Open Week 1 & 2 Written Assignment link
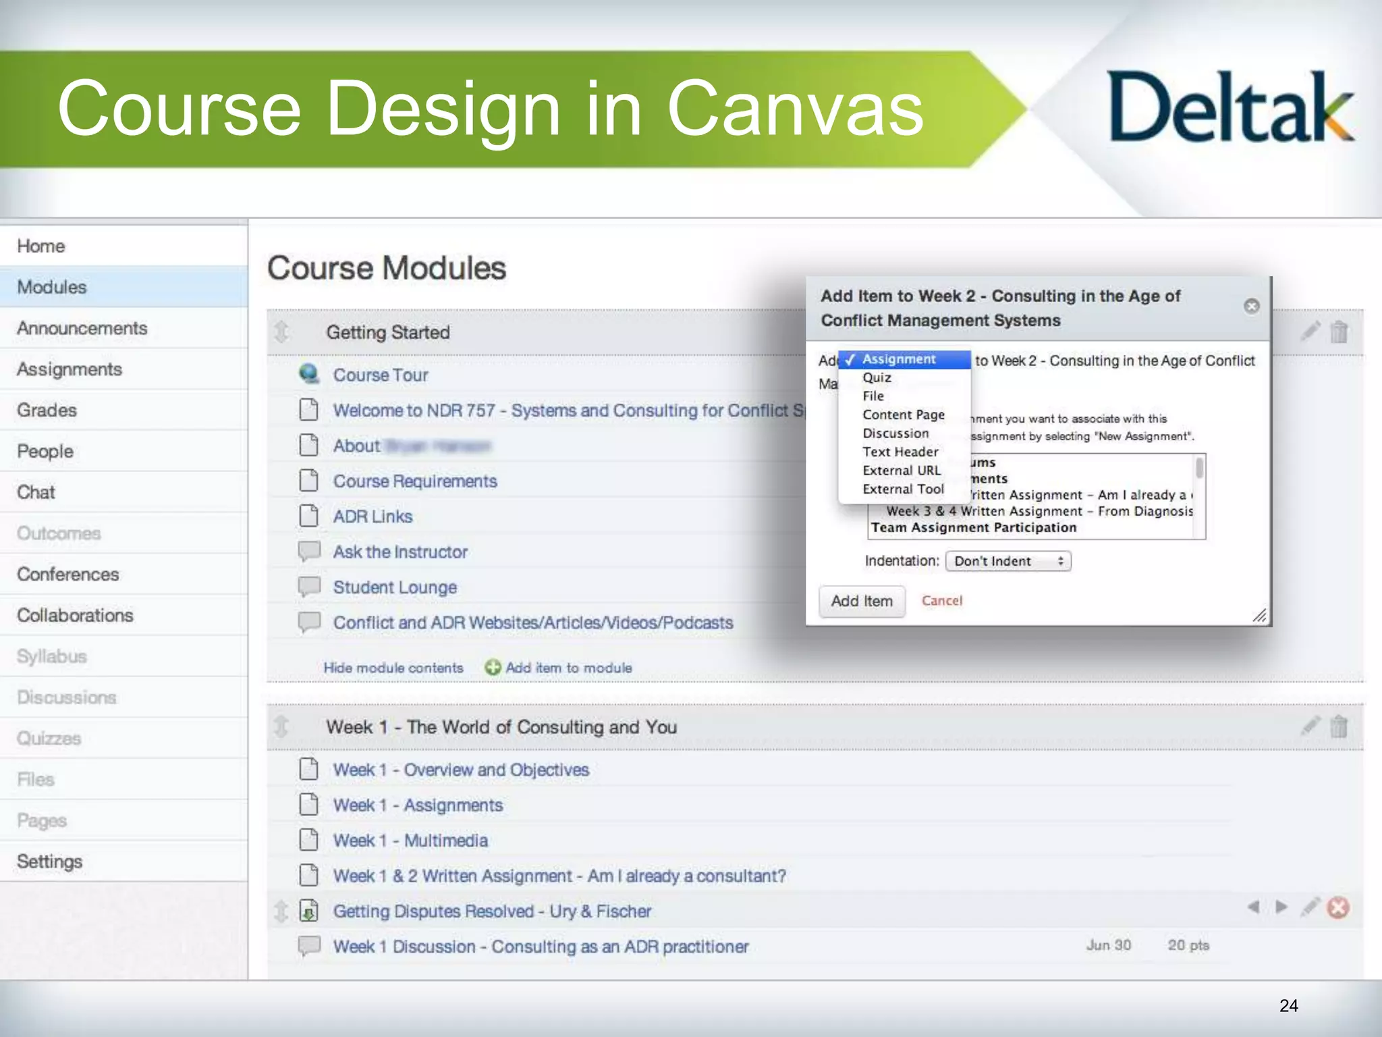Screen dimensions: 1382x1037 (x=559, y=876)
